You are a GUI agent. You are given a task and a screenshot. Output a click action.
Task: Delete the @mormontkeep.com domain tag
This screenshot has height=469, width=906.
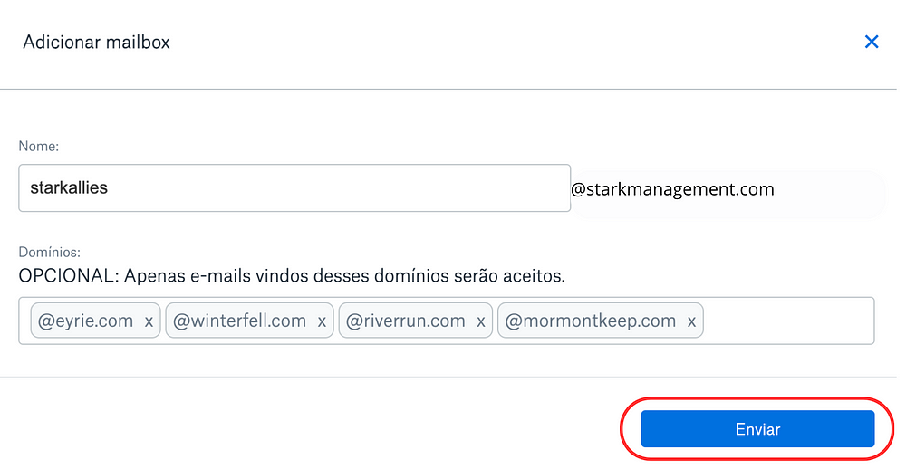tap(691, 321)
